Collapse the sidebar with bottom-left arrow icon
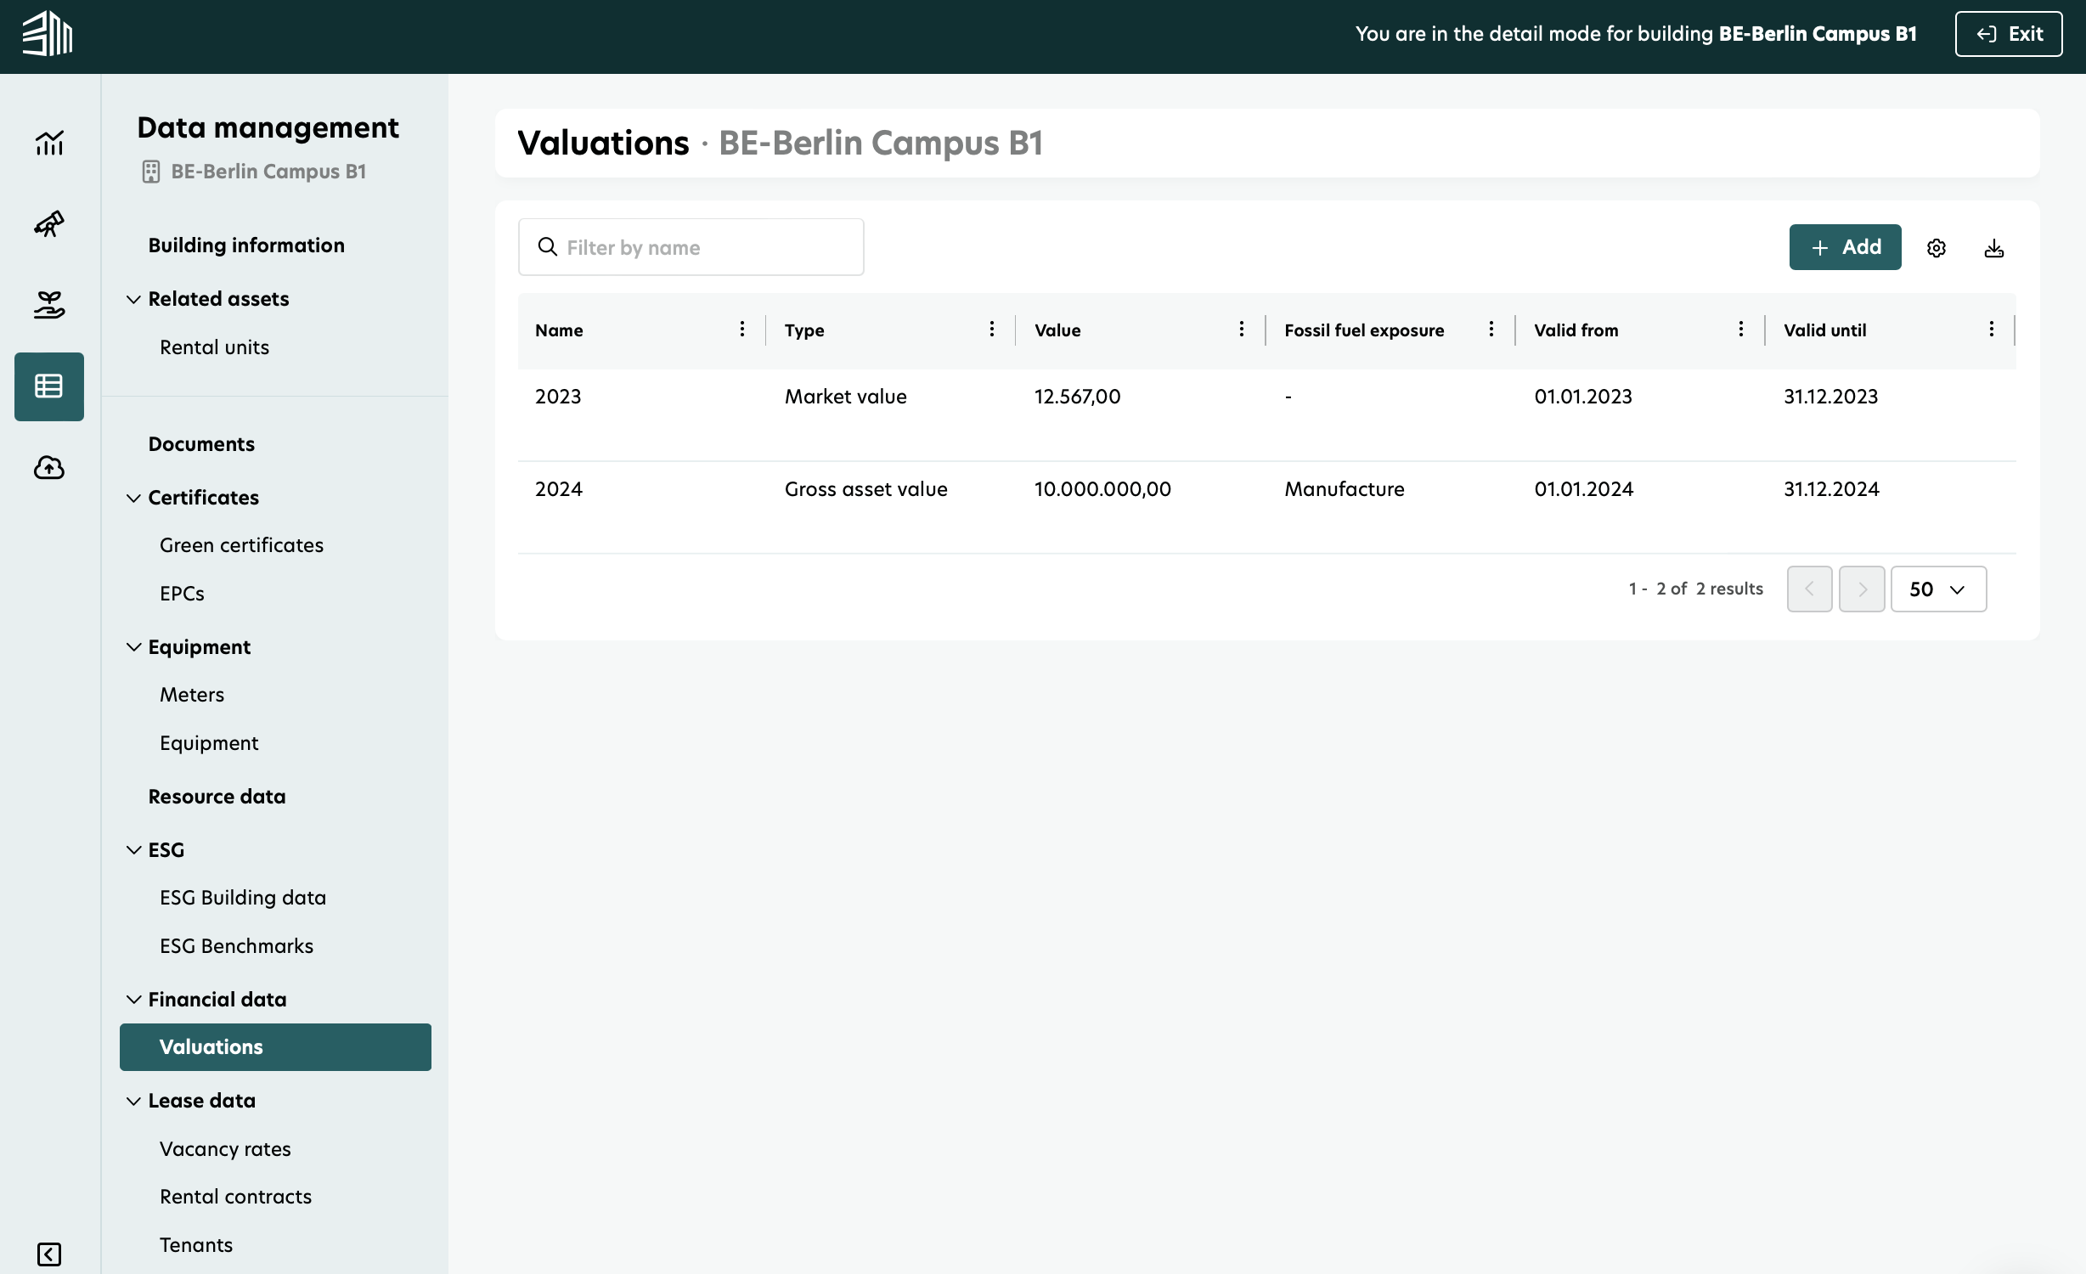This screenshot has height=1274, width=2086. (48, 1254)
